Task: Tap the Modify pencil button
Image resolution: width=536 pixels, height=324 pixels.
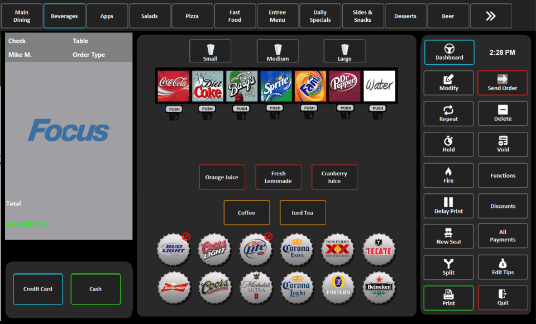Action: coord(448,83)
